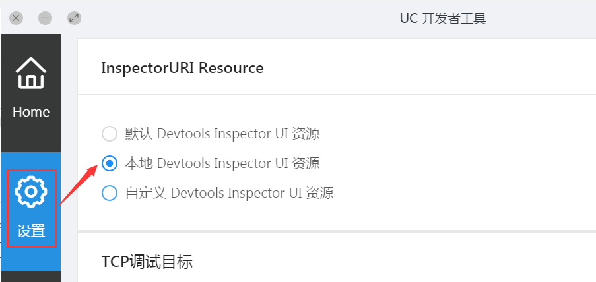The width and height of the screenshot is (596, 282).
Task: Click empty area right of InspectorURI Resource title
Action: coord(429,67)
